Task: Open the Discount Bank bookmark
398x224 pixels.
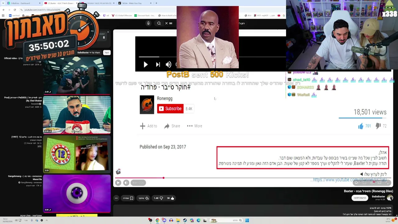Action: point(145,16)
